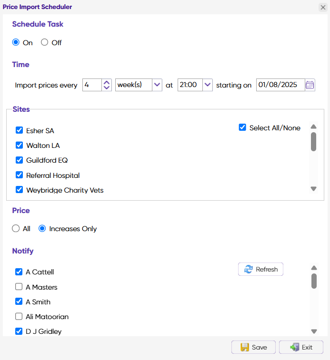Enable notification for Ali Matoorian
330x360 pixels.
click(x=19, y=316)
